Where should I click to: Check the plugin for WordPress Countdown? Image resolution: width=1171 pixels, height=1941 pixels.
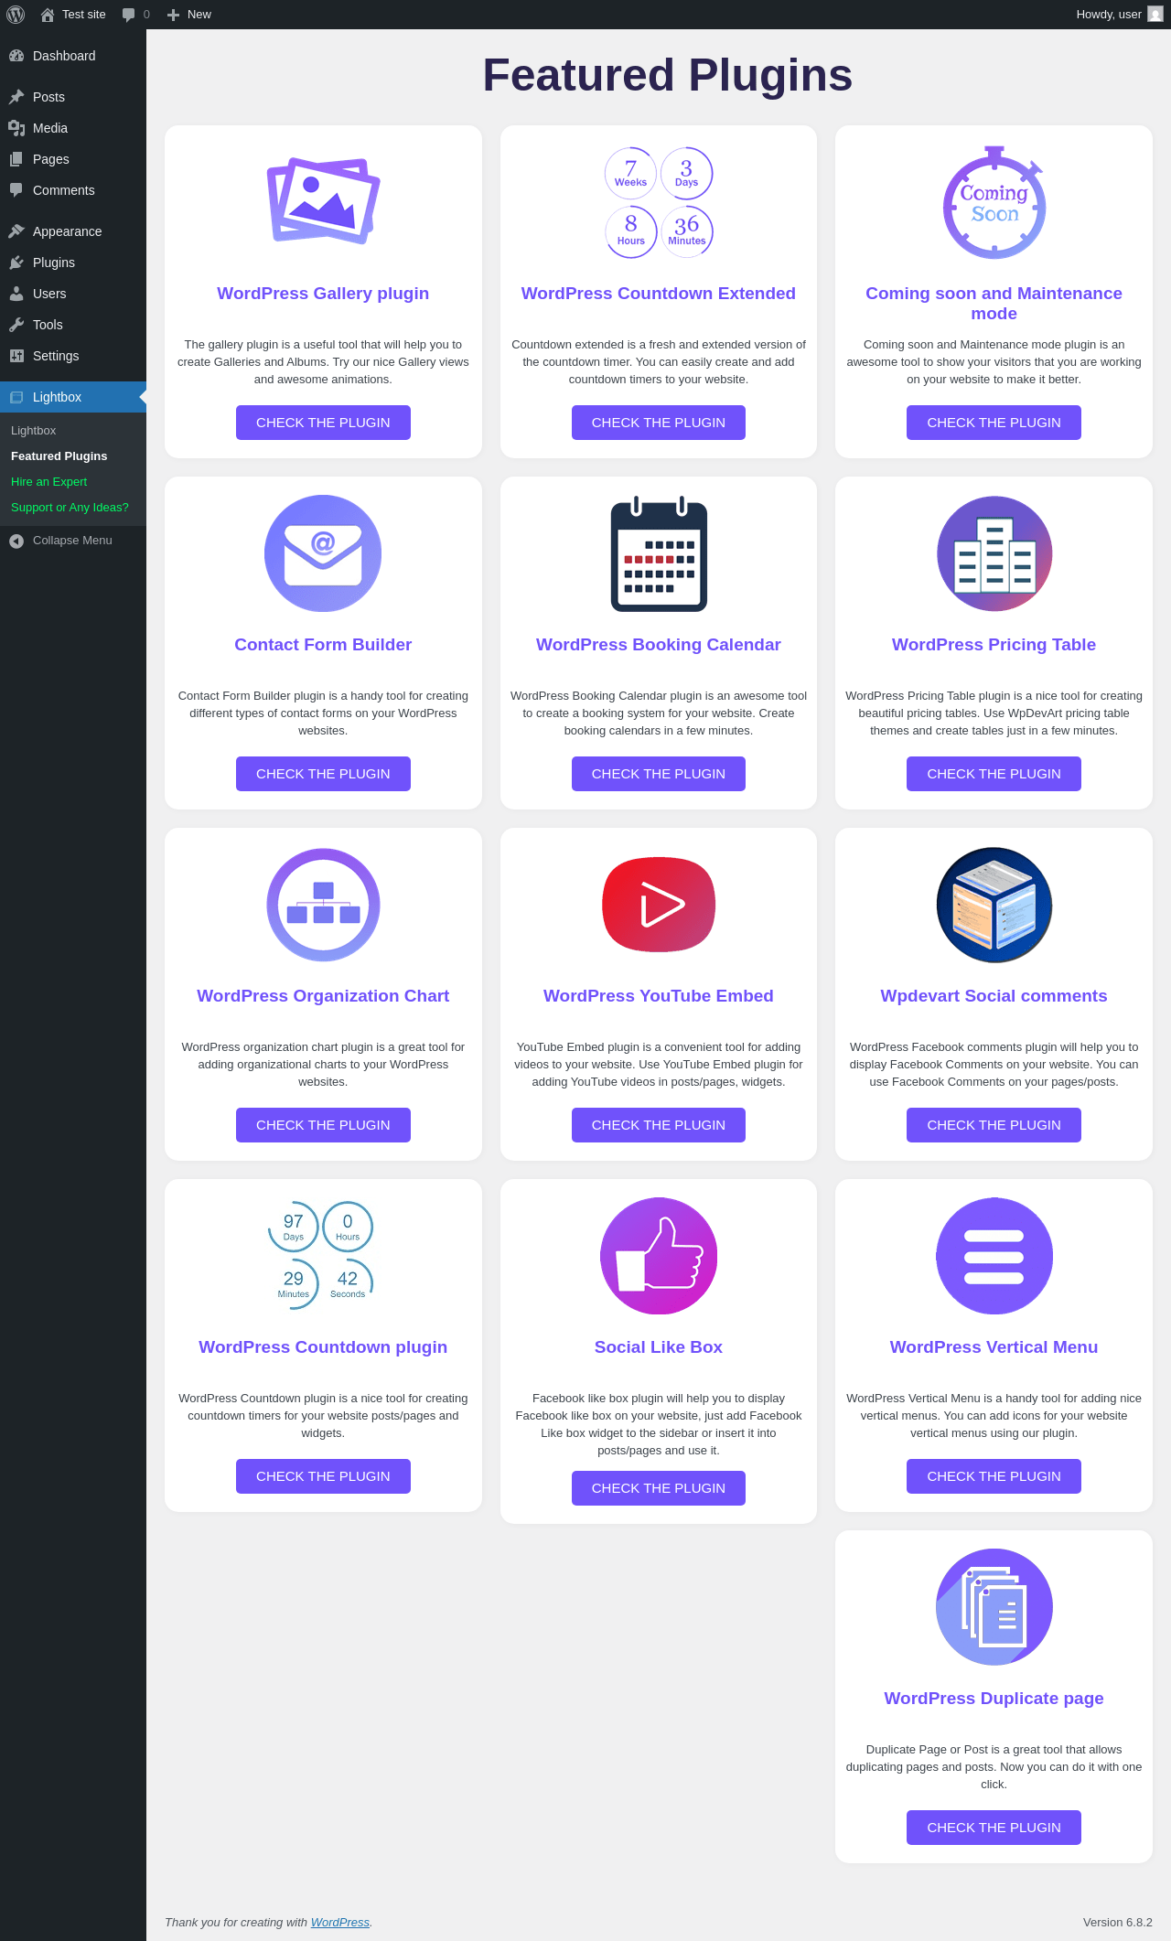coord(323,1476)
